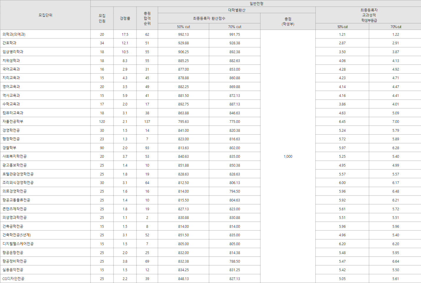
Task: Click the 50% cut column header
Action: (183, 26)
